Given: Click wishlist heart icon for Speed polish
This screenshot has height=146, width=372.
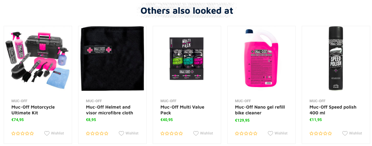Looking at the screenshot, I should pos(345,133).
